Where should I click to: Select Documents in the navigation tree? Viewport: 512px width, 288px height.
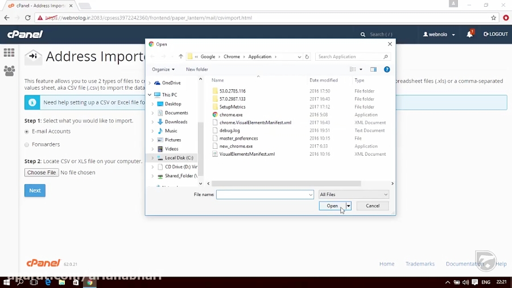click(x=176, y=113)
